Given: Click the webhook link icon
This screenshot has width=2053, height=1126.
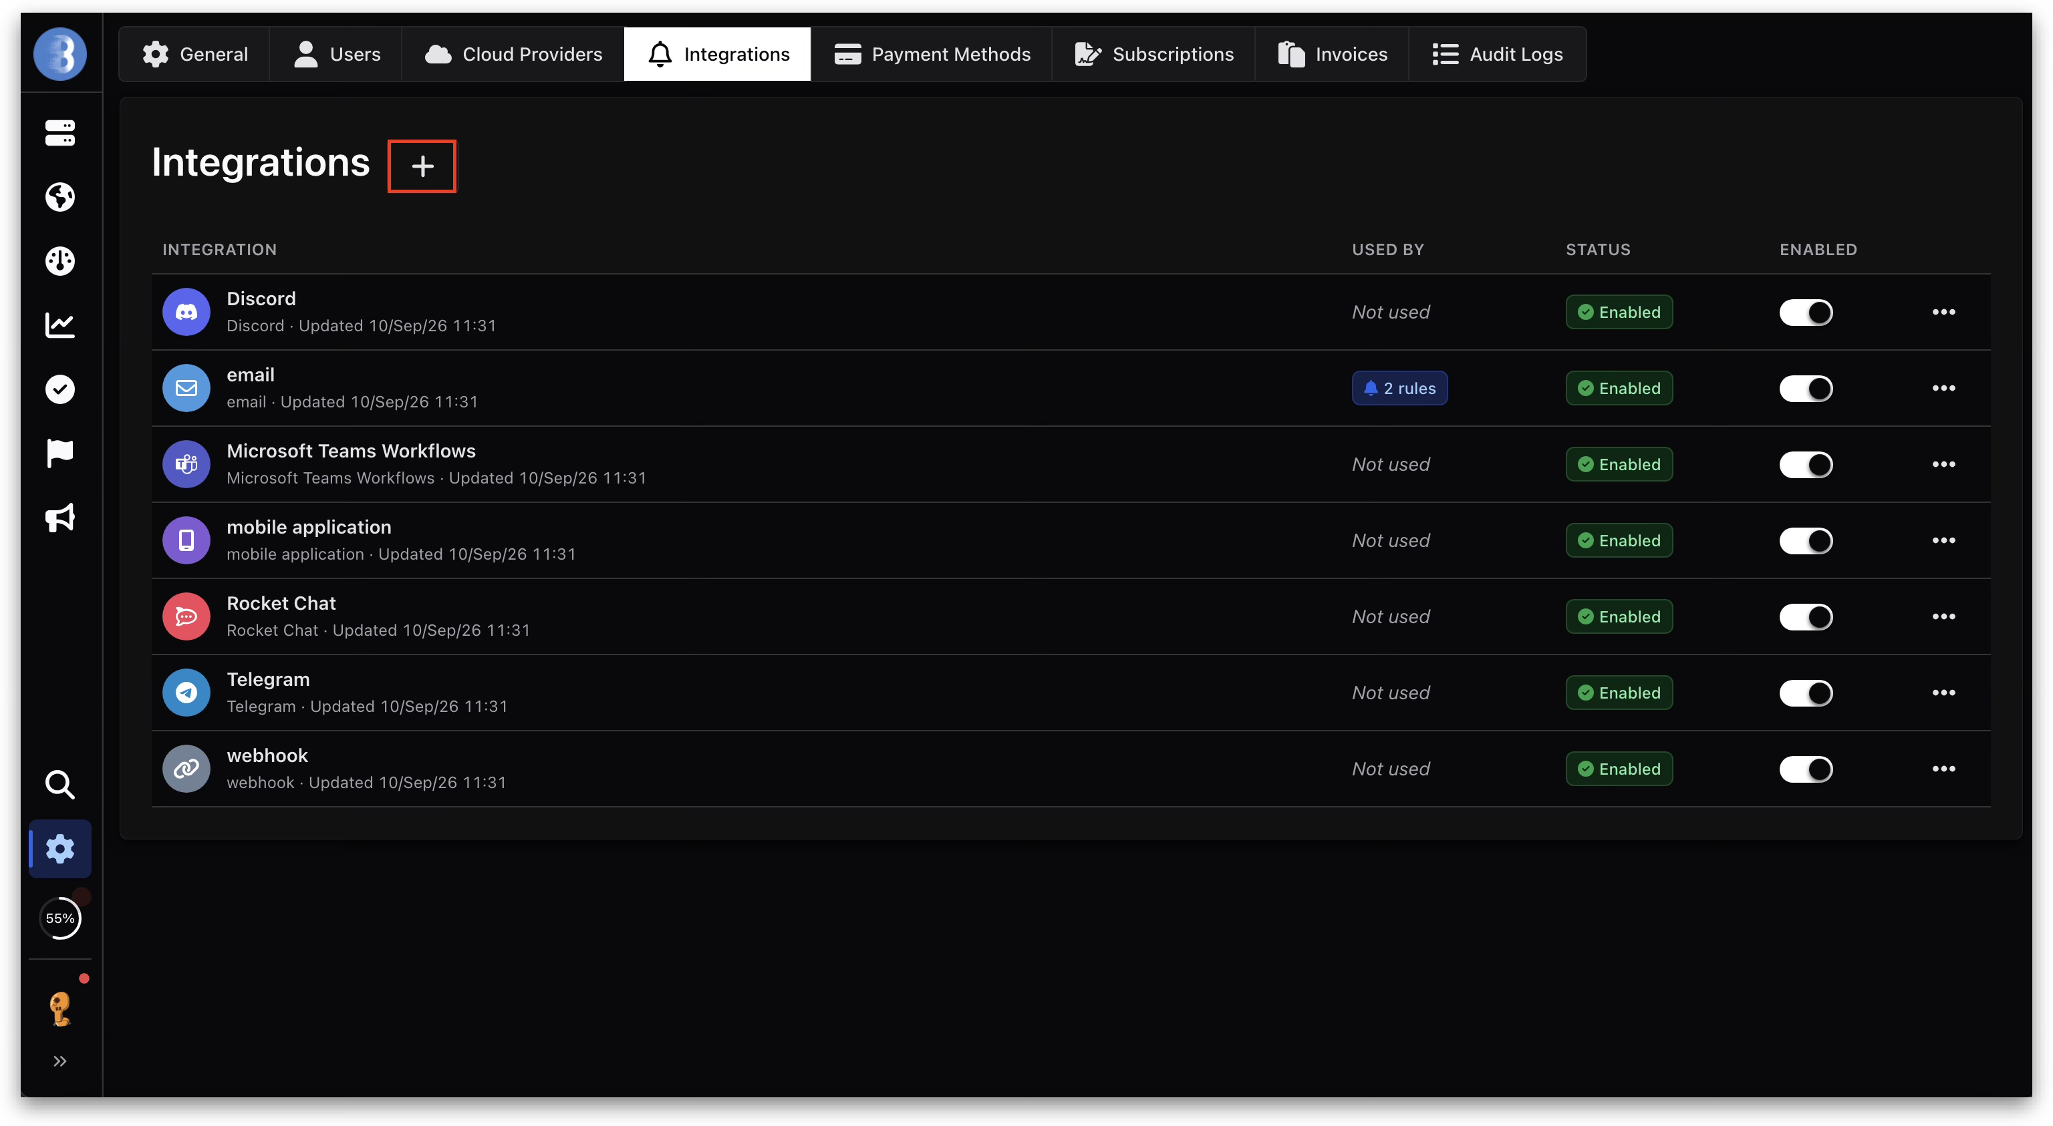Looking at the screenshot, I should pos(186,769).
